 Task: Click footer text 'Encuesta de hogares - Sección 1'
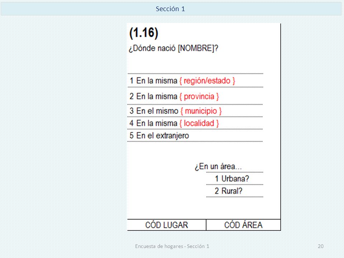tap(172, 247)
